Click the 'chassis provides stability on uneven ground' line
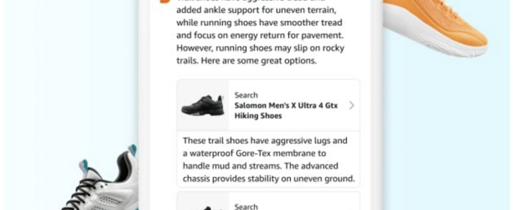Viewport: 513px width, 210px height. [x=269, y=179]
